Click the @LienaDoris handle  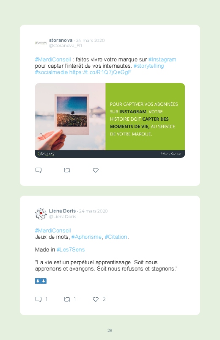[x=63, y=217]
